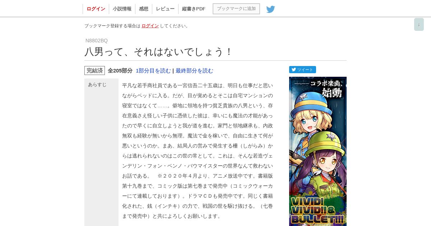Click the blue ツイート button
The height and width of the screenshot is (226, 431).
(x=302, y=70)
